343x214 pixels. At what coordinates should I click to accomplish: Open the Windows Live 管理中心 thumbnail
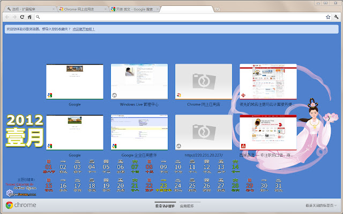(x=139, y=81)
